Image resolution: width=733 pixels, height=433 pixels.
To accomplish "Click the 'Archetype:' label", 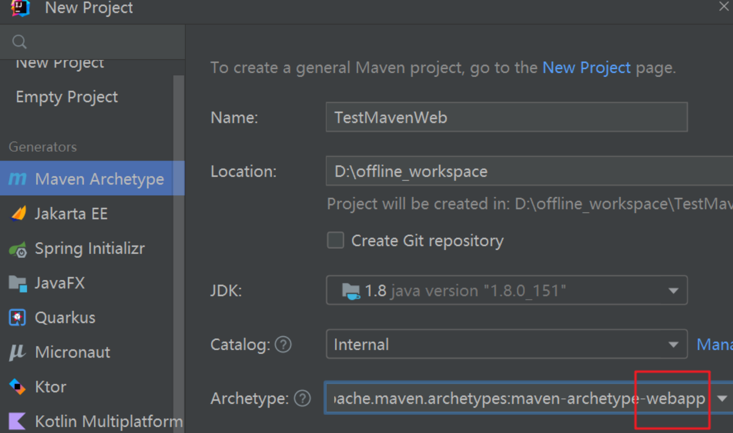I will click(x=250, y=399).
